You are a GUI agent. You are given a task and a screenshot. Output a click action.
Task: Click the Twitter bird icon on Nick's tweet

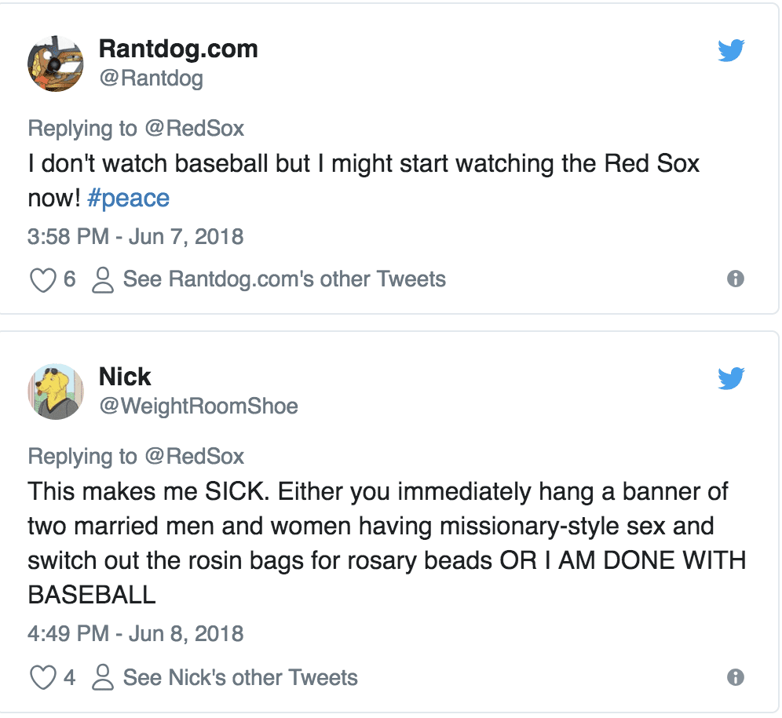tap(731, 380)
